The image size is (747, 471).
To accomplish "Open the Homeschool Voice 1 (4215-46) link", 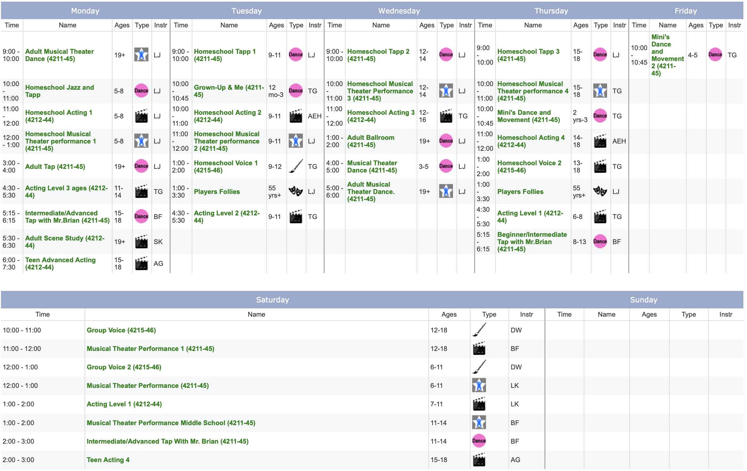I will [226, 167].
